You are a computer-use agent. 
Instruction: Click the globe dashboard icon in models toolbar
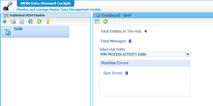click(x=4, y=22)
